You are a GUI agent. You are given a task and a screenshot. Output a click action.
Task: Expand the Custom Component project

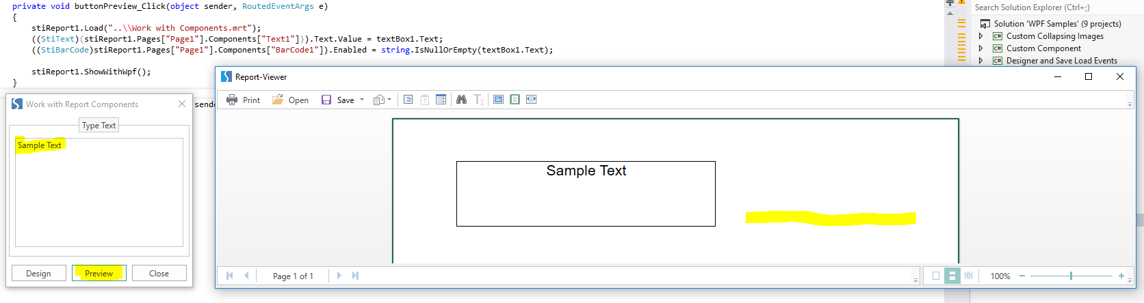coord(981,48)
